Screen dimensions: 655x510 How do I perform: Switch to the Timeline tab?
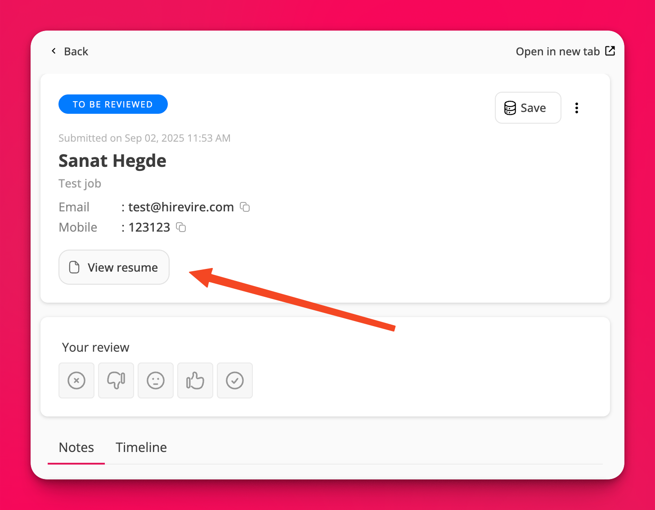[x=141, y=447]
